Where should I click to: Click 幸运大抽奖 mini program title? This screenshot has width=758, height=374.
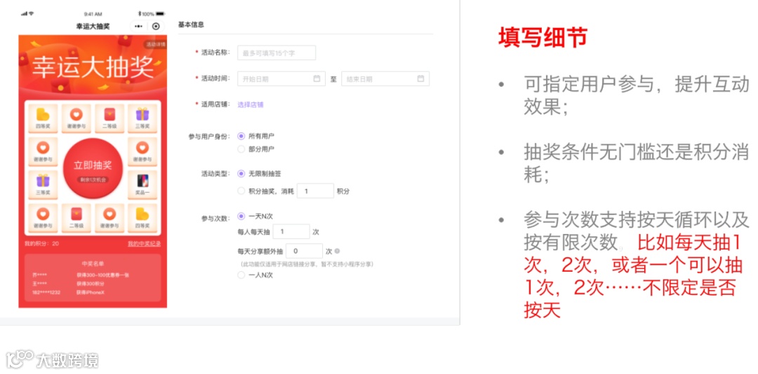click(x=93, y=27)
